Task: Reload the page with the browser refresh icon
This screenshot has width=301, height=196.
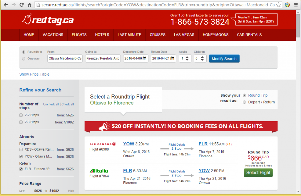Action: 21,5
